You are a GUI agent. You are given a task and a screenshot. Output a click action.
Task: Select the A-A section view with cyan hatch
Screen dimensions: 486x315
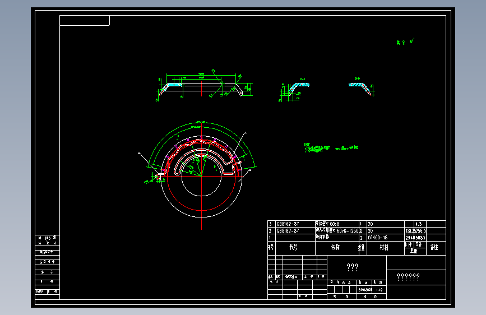pos(294,90)
